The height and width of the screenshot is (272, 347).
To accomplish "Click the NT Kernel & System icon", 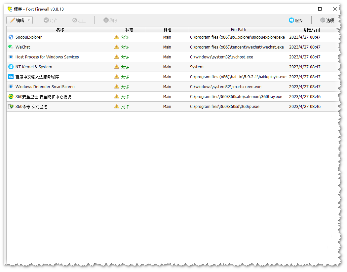I will pyautogui.click(x=11, y=67).
